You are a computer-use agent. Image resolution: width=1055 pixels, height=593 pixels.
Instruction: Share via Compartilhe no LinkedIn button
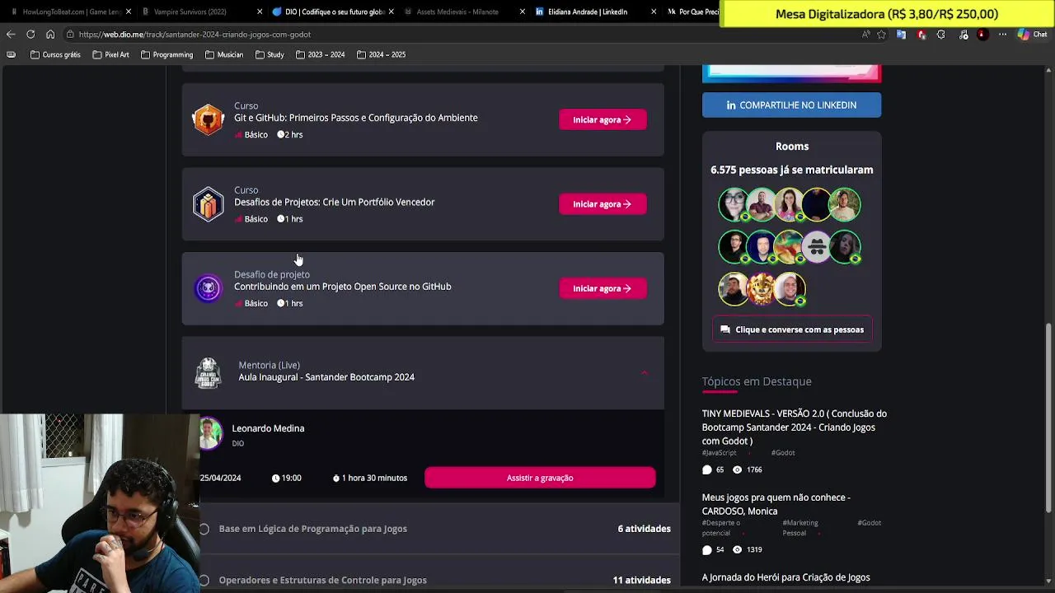(791, 105)
